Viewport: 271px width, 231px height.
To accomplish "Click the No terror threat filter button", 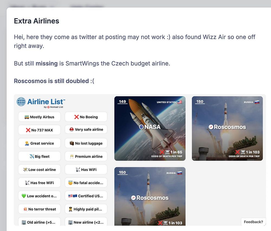I will pyautogui.click(x=39, y=209).
